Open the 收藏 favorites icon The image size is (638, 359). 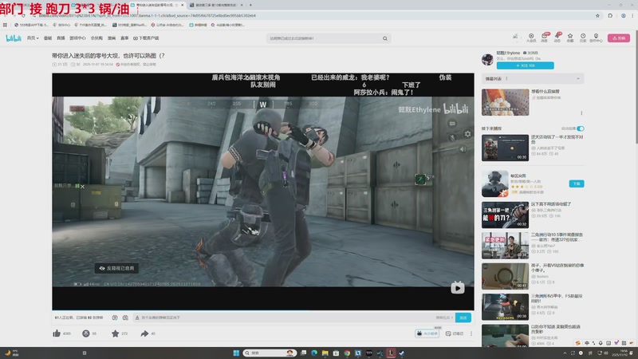tap(570, 37)
